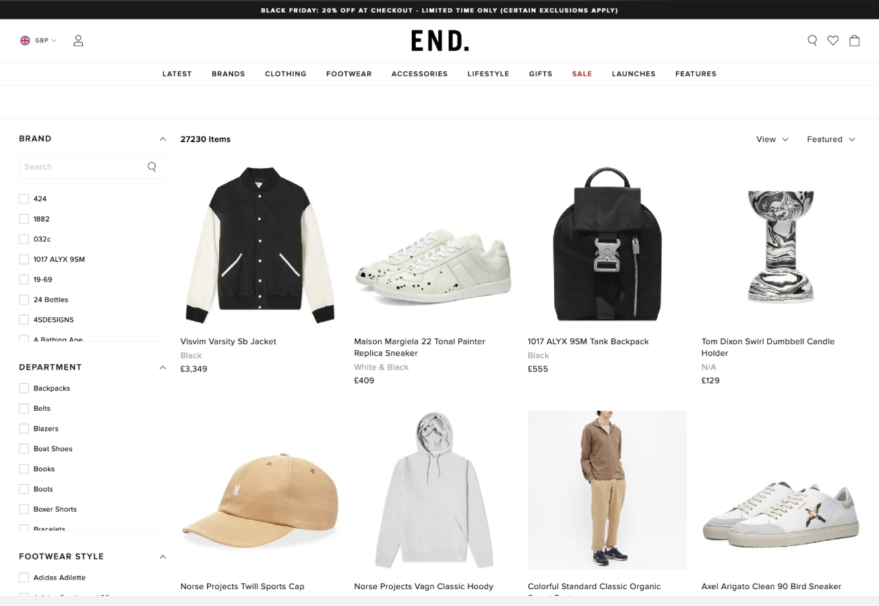The height and width of the screenshot is (606, 879).
Task: Open the Featured sort dropdown
Action: 831,139
